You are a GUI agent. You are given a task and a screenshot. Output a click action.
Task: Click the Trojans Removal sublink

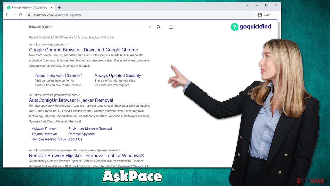pyautogui.click(x=44, y=134)
